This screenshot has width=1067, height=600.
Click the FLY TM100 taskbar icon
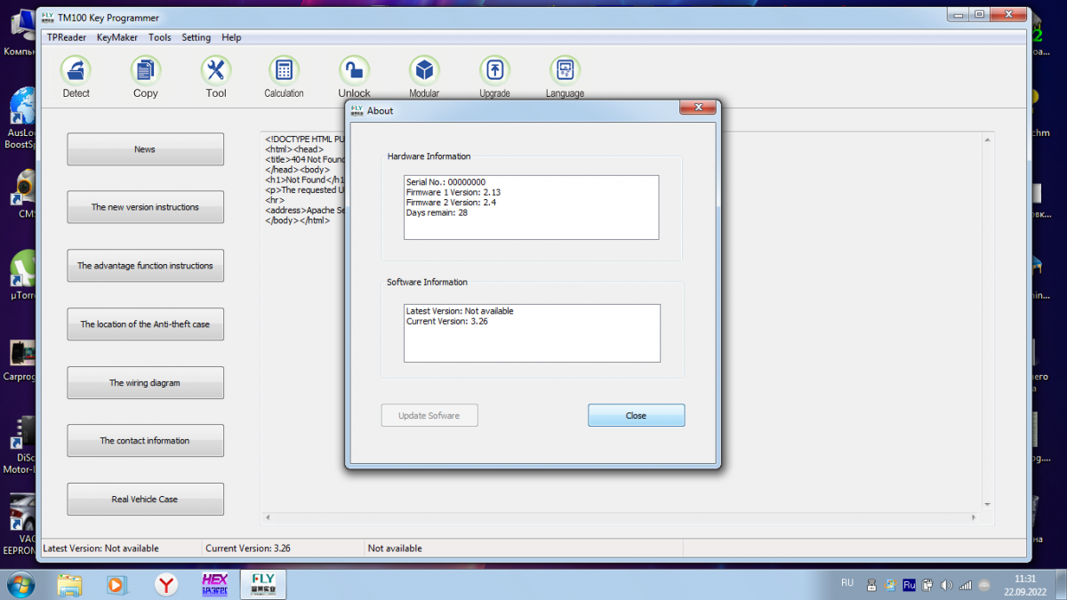point(263,584)
